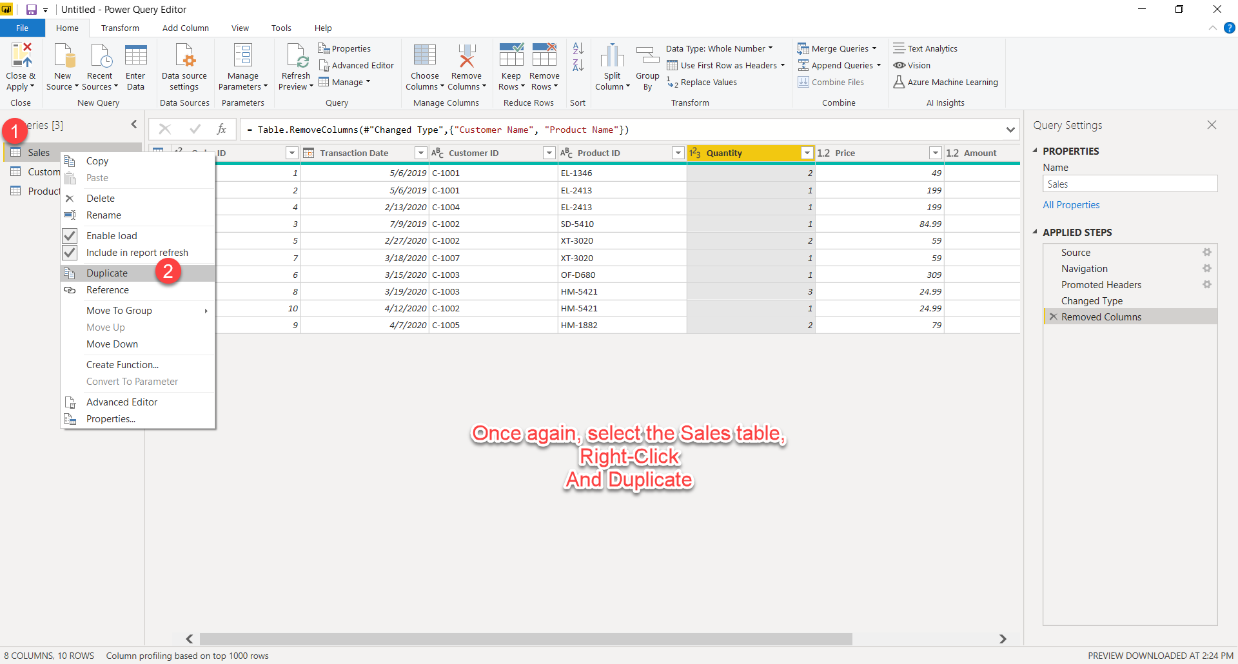
Task: Switch to the Add Column tab
Action: pyautogui.click(x=186, y=28)
